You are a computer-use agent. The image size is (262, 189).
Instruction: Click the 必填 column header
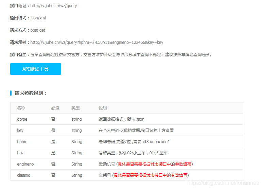(55, 108)
